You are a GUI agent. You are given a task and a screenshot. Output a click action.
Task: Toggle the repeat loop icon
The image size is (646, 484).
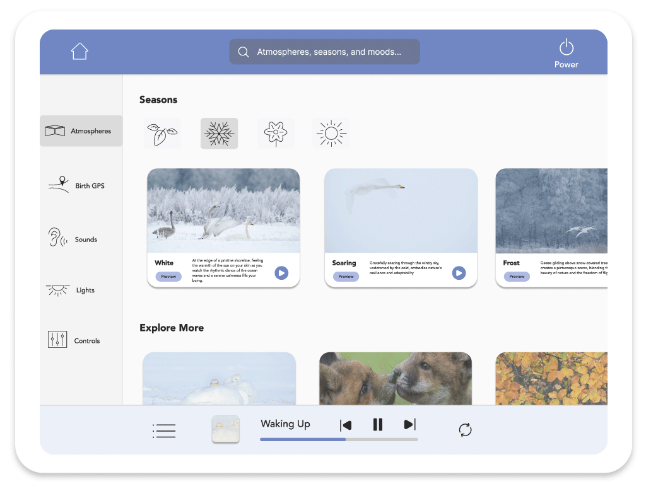coord(465,430)
